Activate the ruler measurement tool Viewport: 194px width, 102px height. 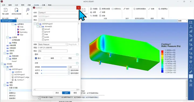coord(191,72)
